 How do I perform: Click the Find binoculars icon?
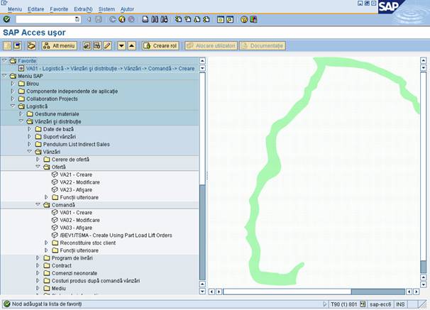click(x=155, y=19)
